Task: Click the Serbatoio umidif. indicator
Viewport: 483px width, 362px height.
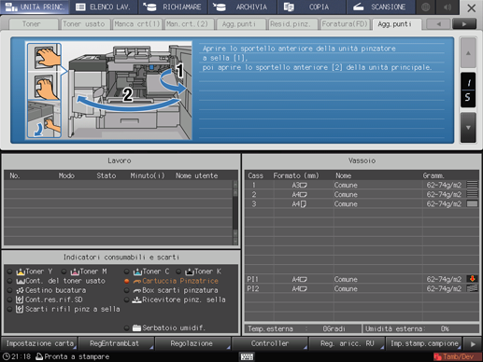Action: point(164,327)
